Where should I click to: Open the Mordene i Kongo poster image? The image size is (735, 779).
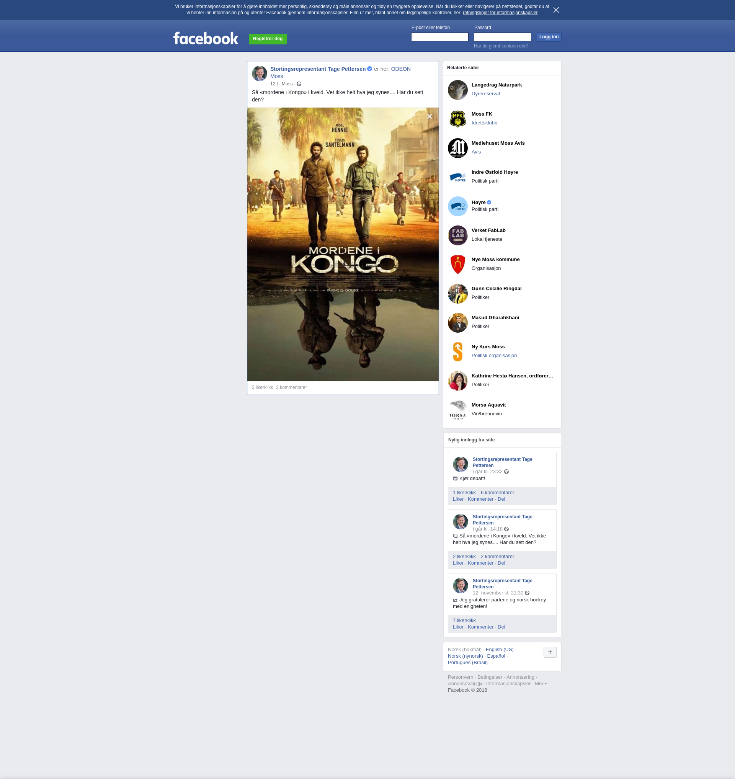tap(342, 244)
